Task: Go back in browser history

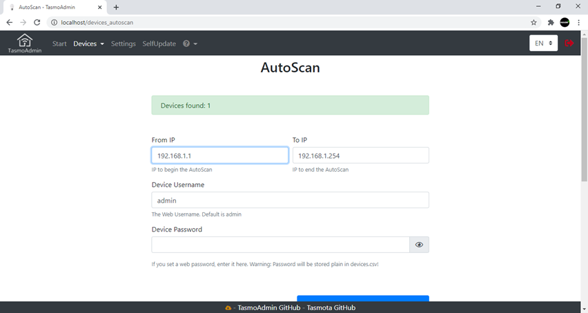Action: point(10,23)
